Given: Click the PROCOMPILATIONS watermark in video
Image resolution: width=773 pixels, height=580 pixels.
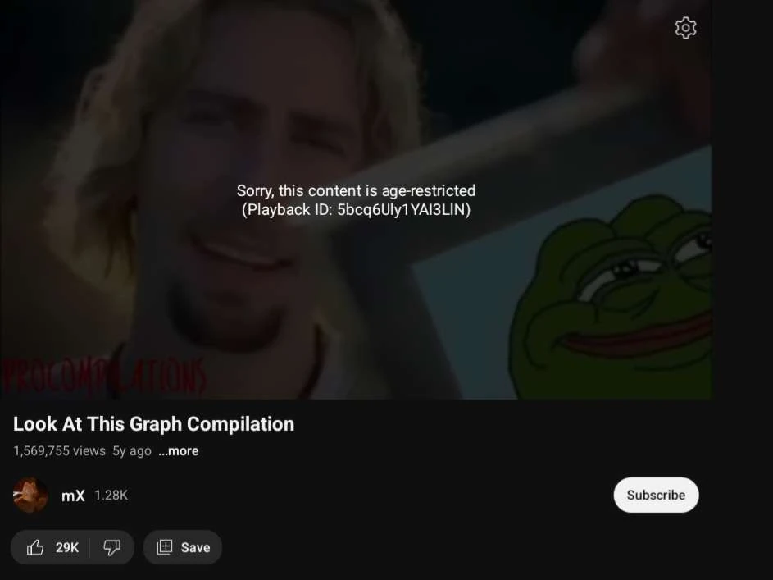Looking at the screenshot, I should pyautogui.click(x=104, y=377).
